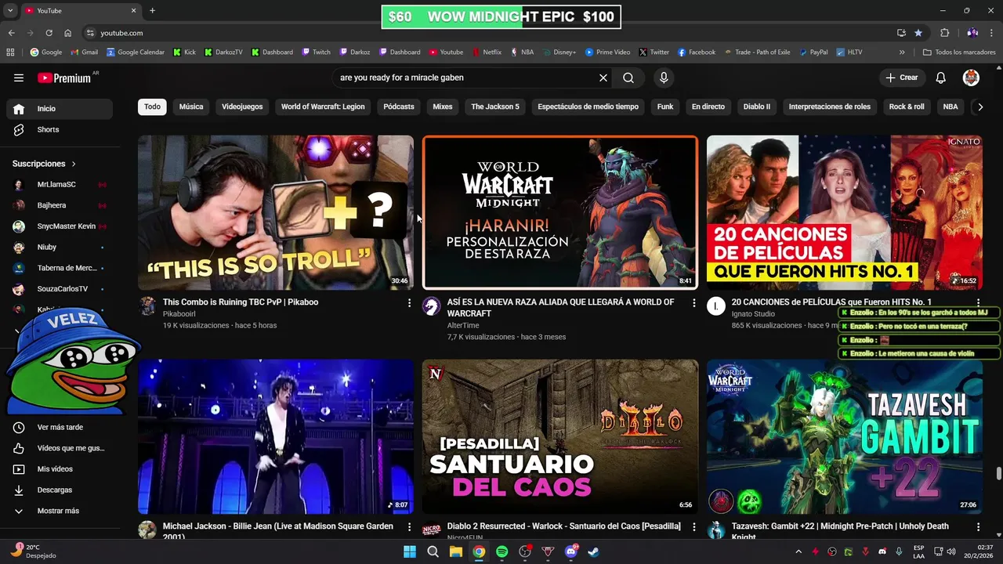
Task: Open the SnycMaster Kevin subscription
Action: pos(60,226)
